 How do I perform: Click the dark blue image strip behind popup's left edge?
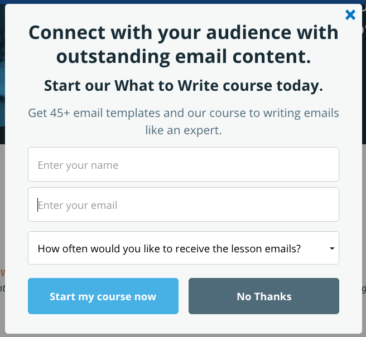point(2,70)
